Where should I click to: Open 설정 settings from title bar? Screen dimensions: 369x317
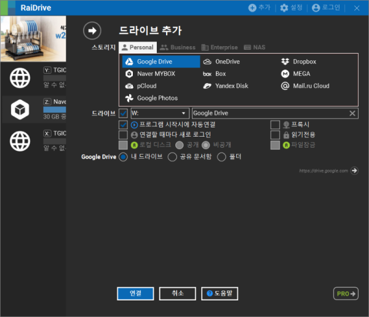[291, 8]
